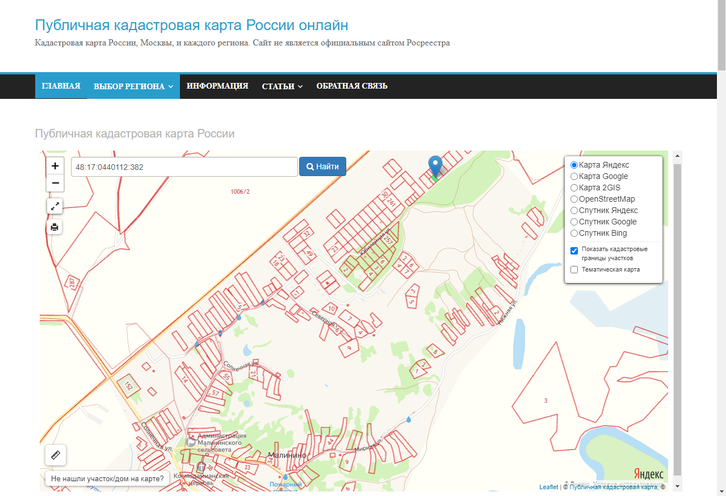This screenshot has width=726, height=496.
Task: Click the Yandex logo on the map
Action: 648,474
